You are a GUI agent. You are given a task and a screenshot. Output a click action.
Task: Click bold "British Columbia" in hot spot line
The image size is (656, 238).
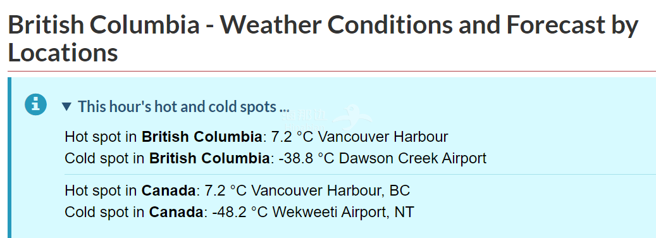click(202, 137)
